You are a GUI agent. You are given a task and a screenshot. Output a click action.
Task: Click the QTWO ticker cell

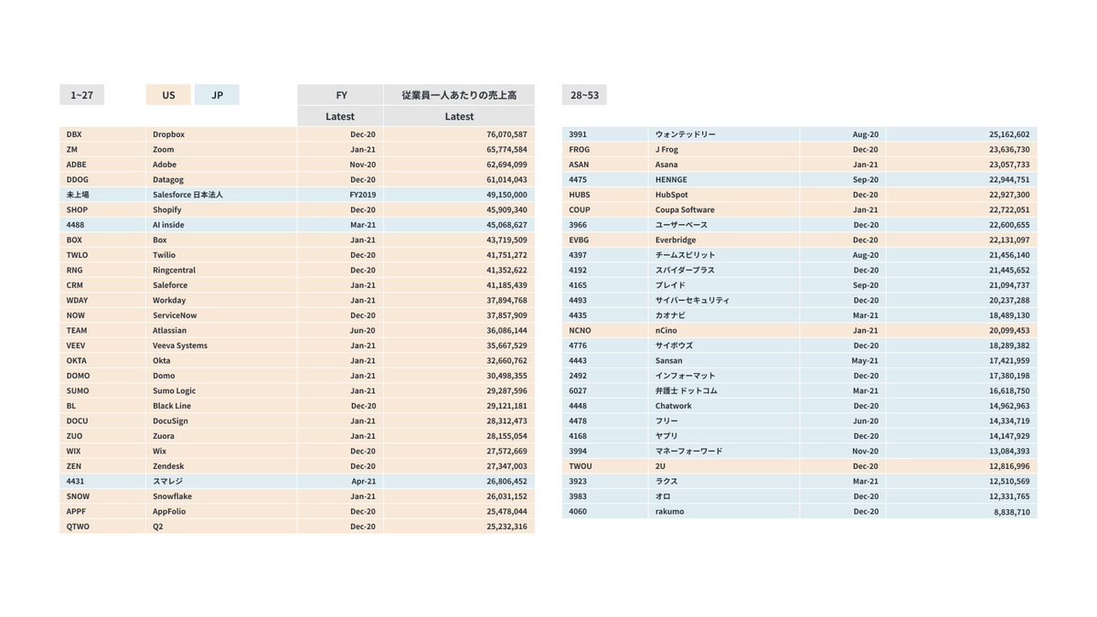tap(102, 527)
